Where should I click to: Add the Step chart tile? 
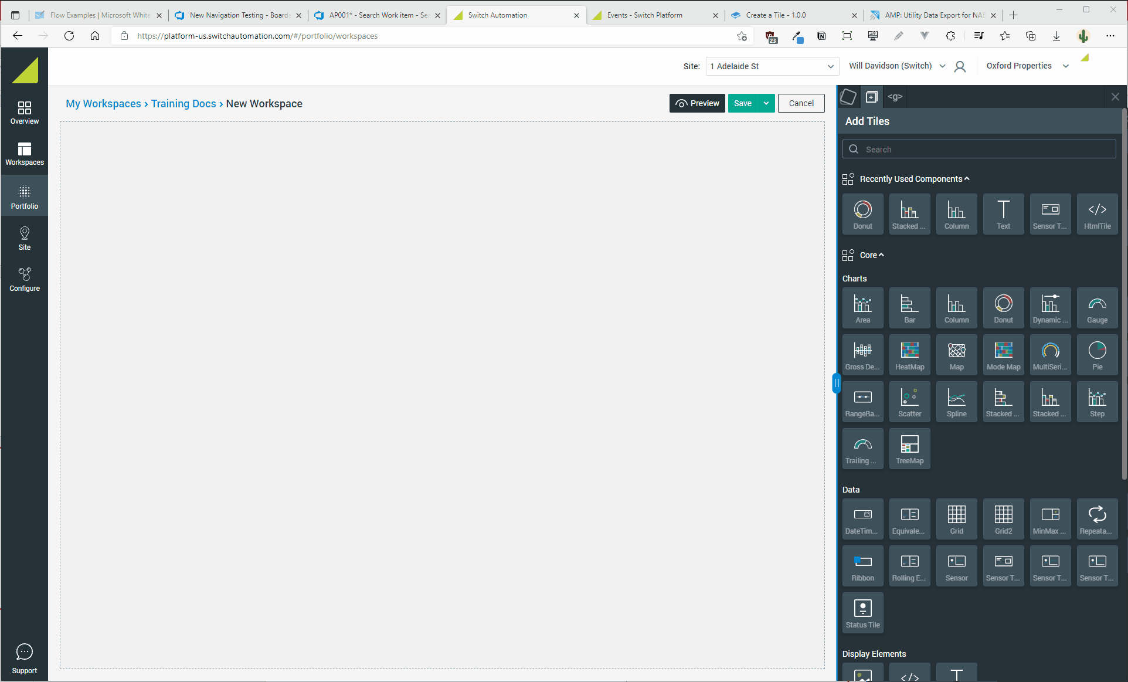click(1097, 402)
